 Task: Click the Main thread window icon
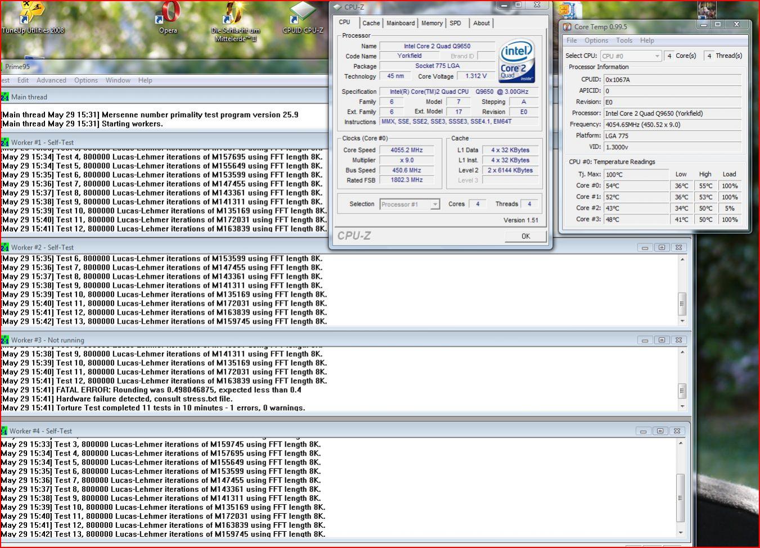coord(5,97)
